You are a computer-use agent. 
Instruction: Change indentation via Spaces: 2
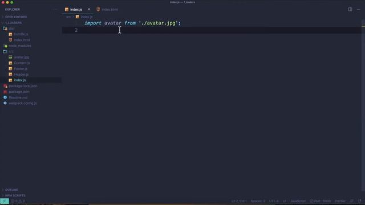point(258,201)
